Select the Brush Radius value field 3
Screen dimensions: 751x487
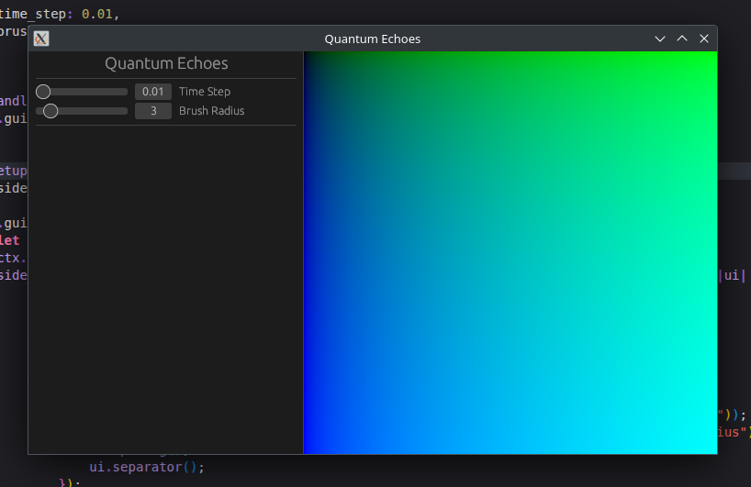click(x=153, y=111)
